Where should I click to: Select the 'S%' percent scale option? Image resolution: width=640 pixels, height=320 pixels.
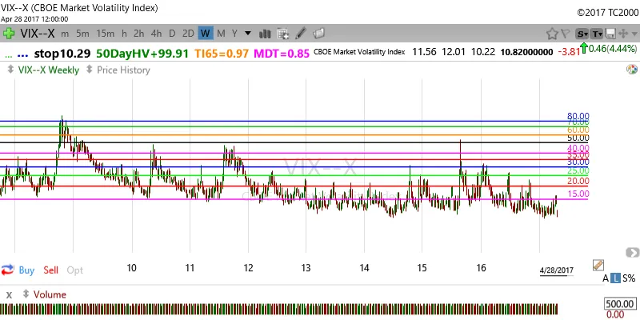629,278
